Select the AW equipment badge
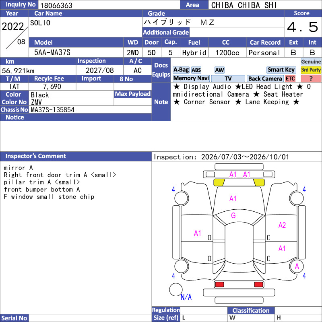The image size is (322, 322). click(x=219, y=70)
